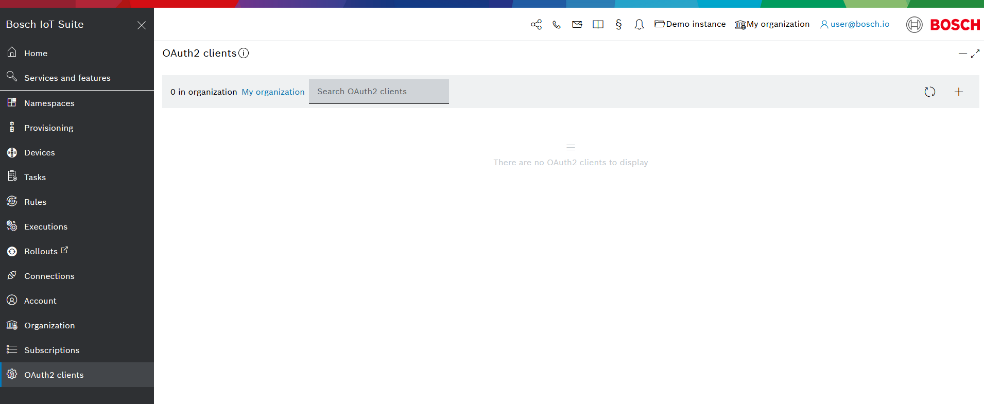Viewport: 984px width, 404px height.
Task: Select OAuth2 clients menu item
Action: (x=77, y=375)
